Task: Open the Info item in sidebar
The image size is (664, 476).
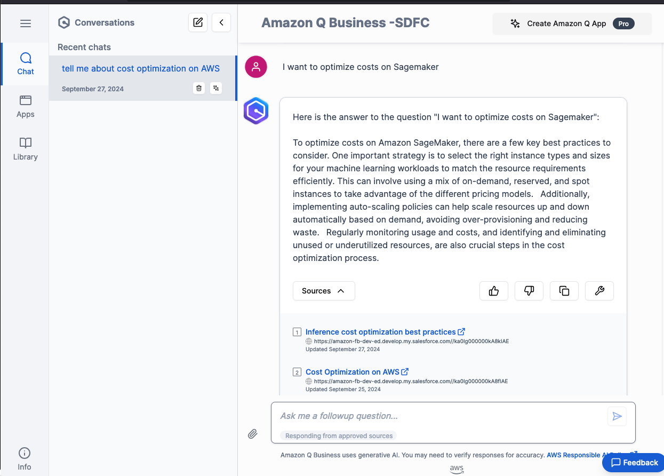Action: point(25,459)
